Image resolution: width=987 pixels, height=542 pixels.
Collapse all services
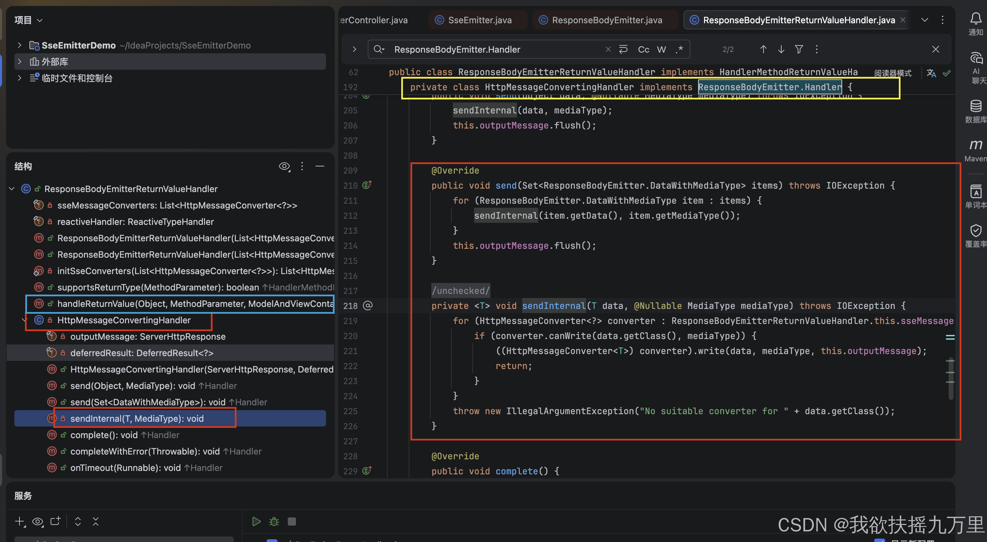96,522
